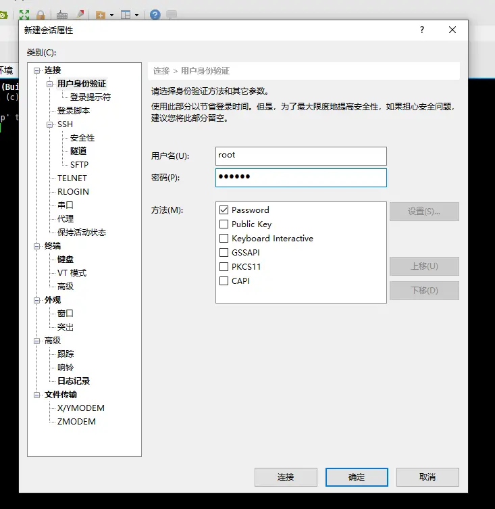Select VT 模式 in the category tree
The height and width of the screenshot is (509, 495).
[72, 273]
